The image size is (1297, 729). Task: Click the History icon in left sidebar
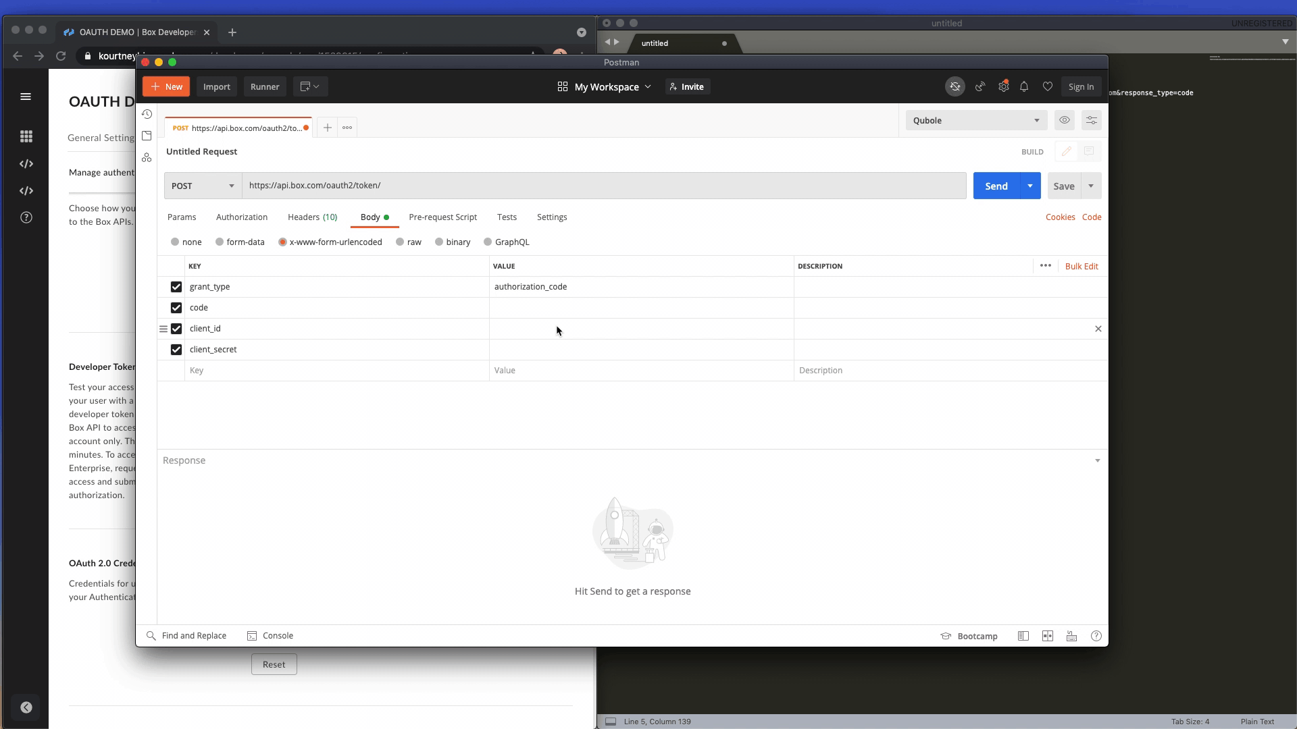pos(147,113)
